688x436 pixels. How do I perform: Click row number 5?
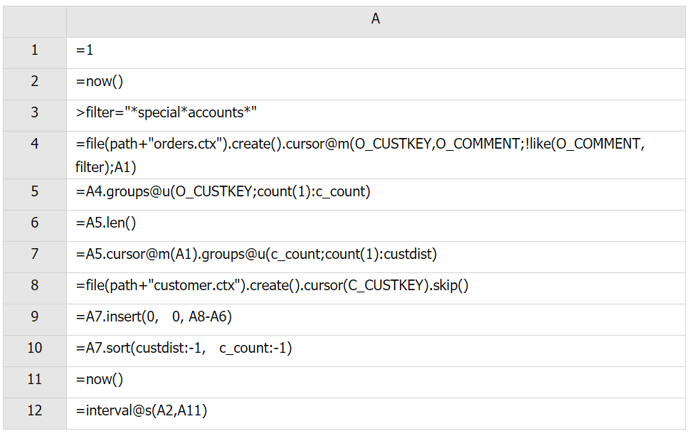click(x=35, y=191)
